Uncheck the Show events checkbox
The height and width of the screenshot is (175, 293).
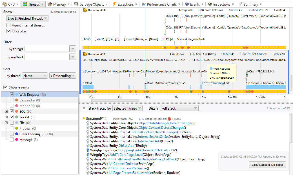coord(5,87)
